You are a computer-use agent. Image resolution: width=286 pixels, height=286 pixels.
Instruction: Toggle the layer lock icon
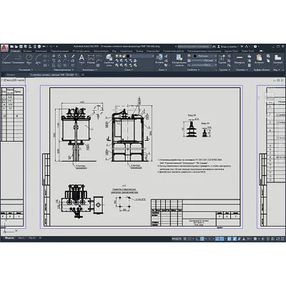[124, 56]
